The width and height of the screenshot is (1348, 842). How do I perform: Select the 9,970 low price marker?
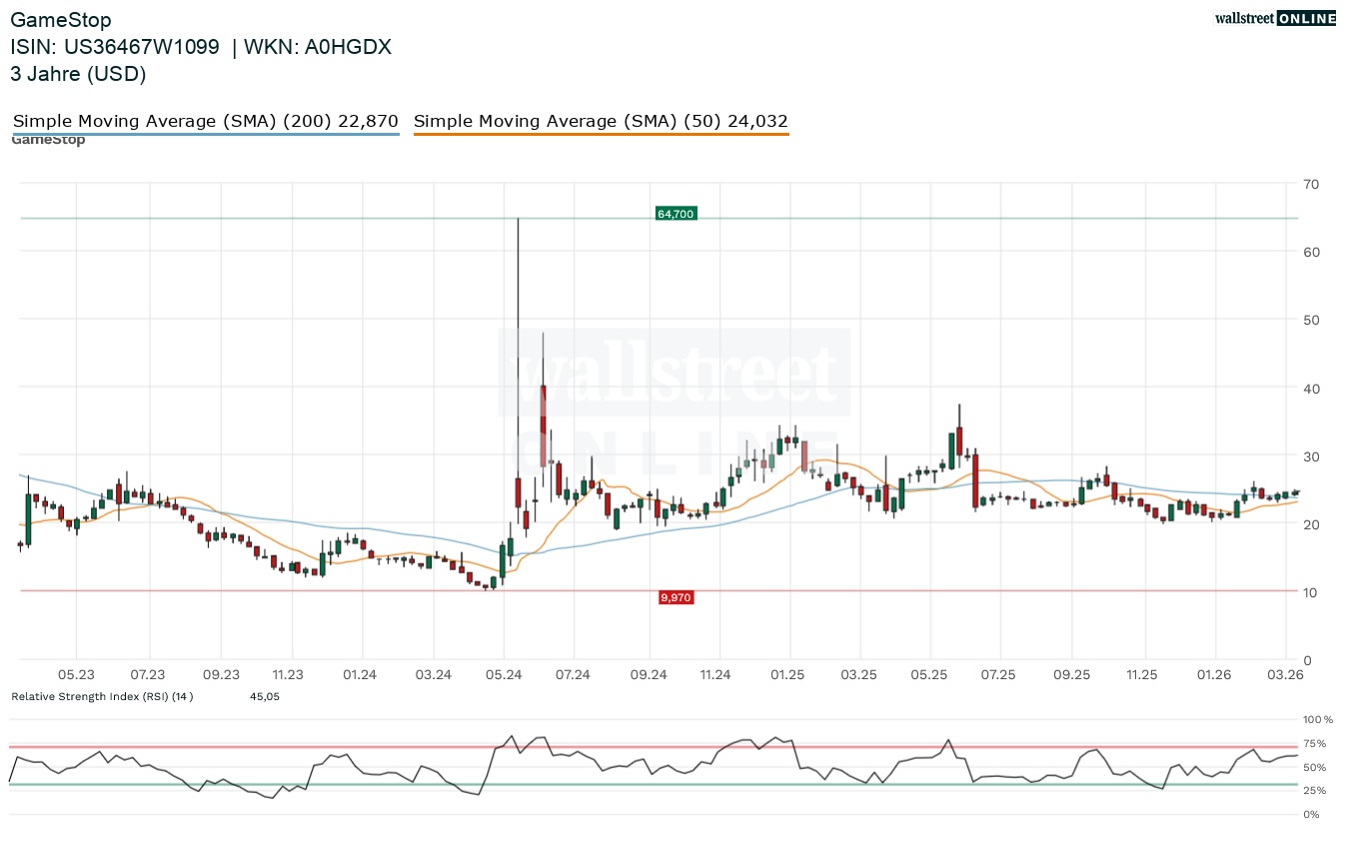click(675, 596)
